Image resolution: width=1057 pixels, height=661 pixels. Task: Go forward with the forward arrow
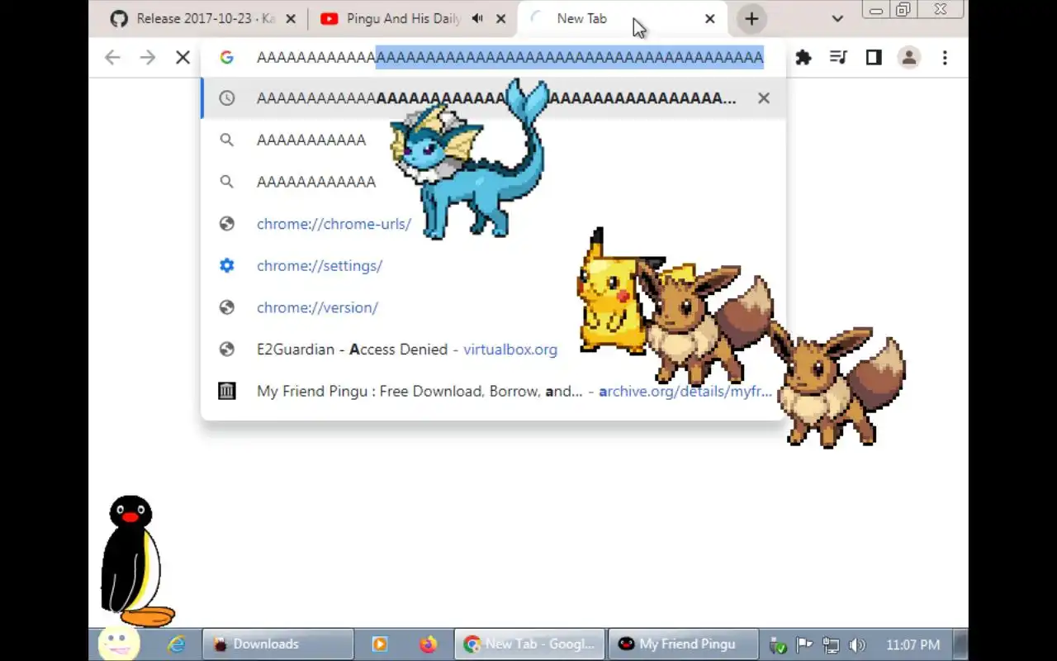tap(147, 58)
